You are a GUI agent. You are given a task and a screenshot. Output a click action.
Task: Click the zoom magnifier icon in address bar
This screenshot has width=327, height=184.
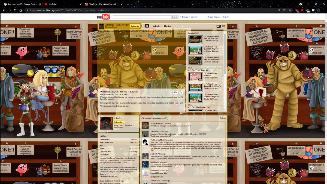coord(279,10)
